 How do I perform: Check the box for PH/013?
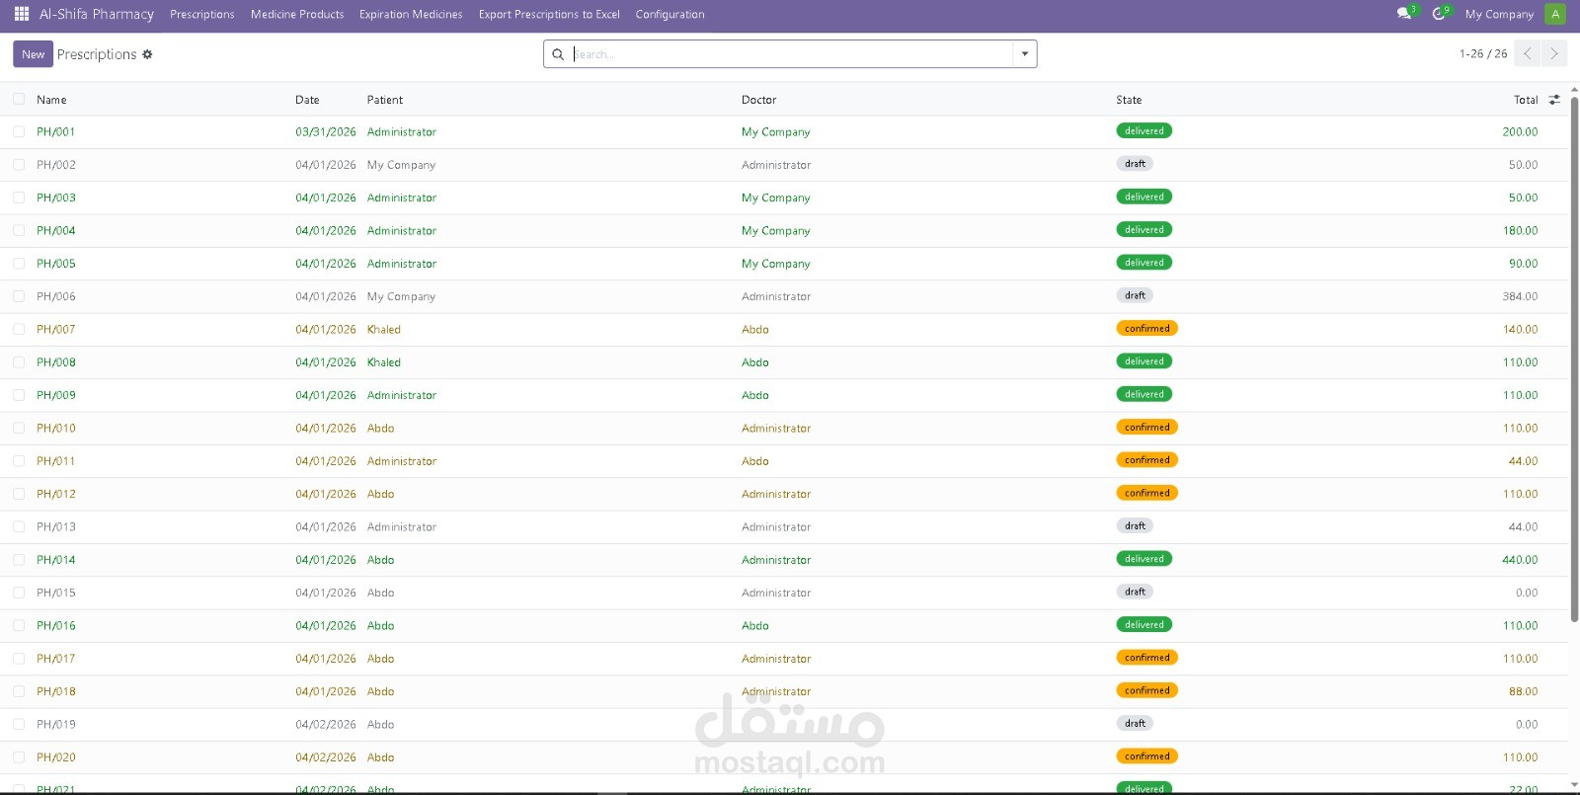(x=19, y=526)
